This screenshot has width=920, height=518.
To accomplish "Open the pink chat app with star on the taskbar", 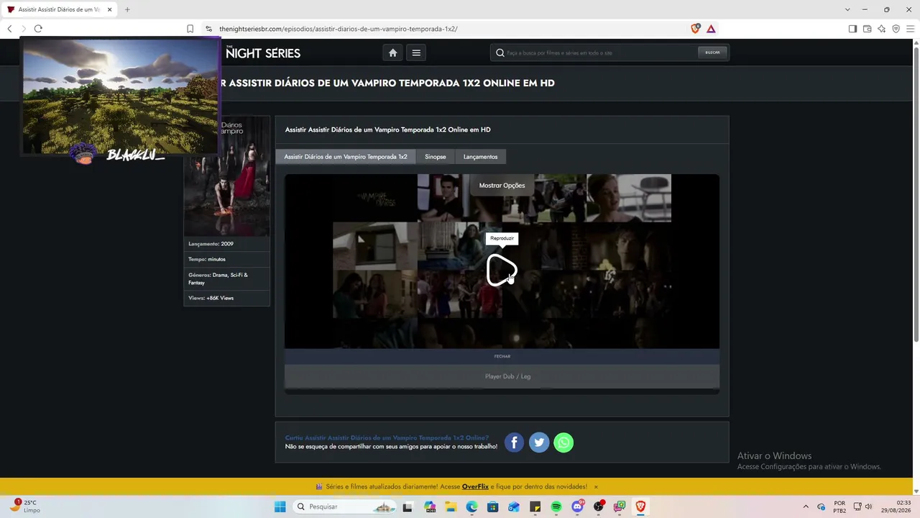I will coord(620,506).
